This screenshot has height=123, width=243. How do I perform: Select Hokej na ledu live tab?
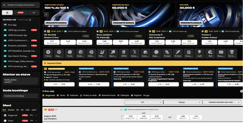(x=88, y=95)
